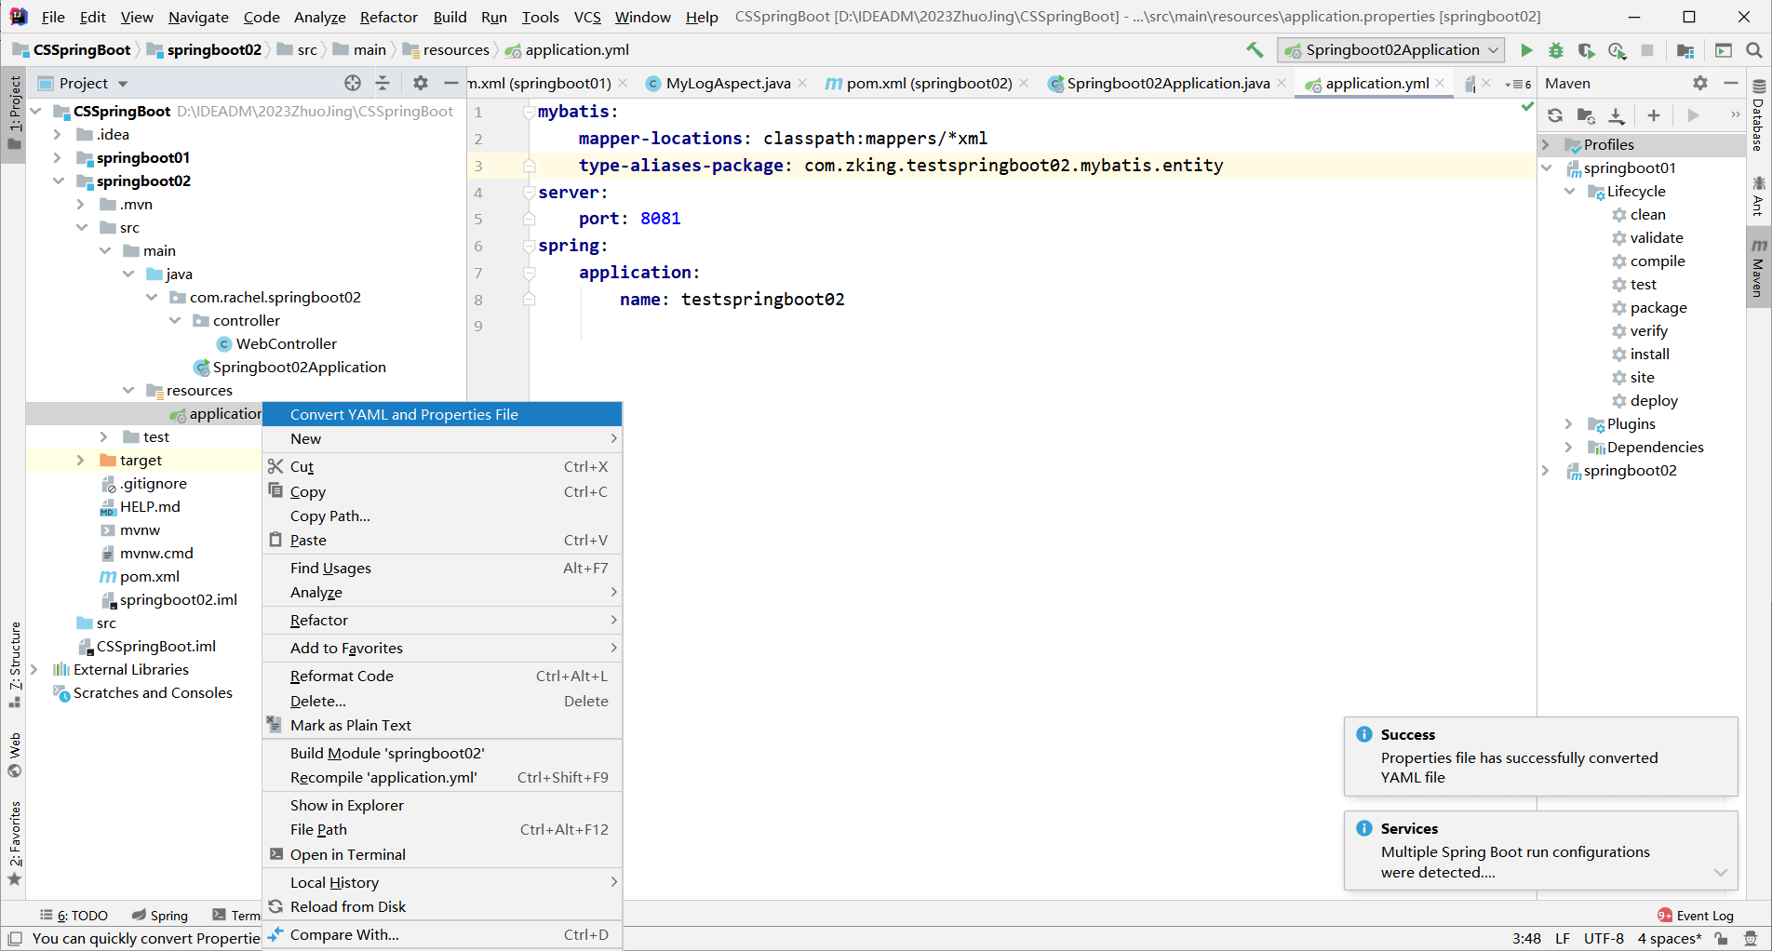Show more Maven toolbar actions chevron

(1735, 115)
